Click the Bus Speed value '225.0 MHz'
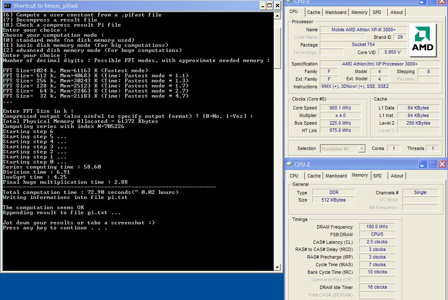The width and height of the screenshot is (448, 300). (x=340, y=123)
